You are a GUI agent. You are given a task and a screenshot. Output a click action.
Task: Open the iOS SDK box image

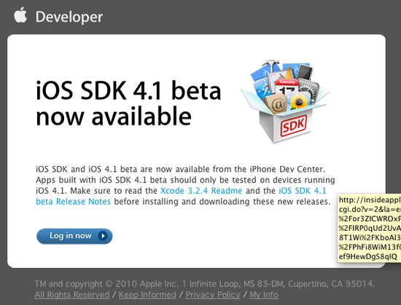[x=285, y=102]
